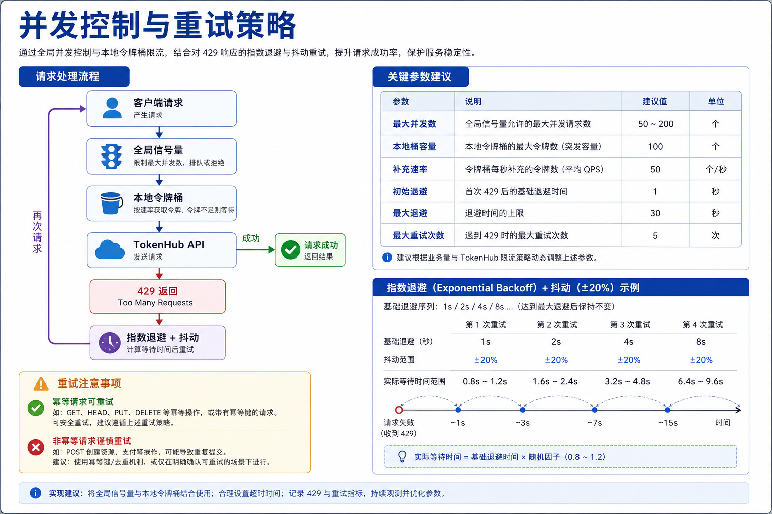Click the 第 3 次重试 column header
Screen dimensions: 772x514
[x=630, y=325]
